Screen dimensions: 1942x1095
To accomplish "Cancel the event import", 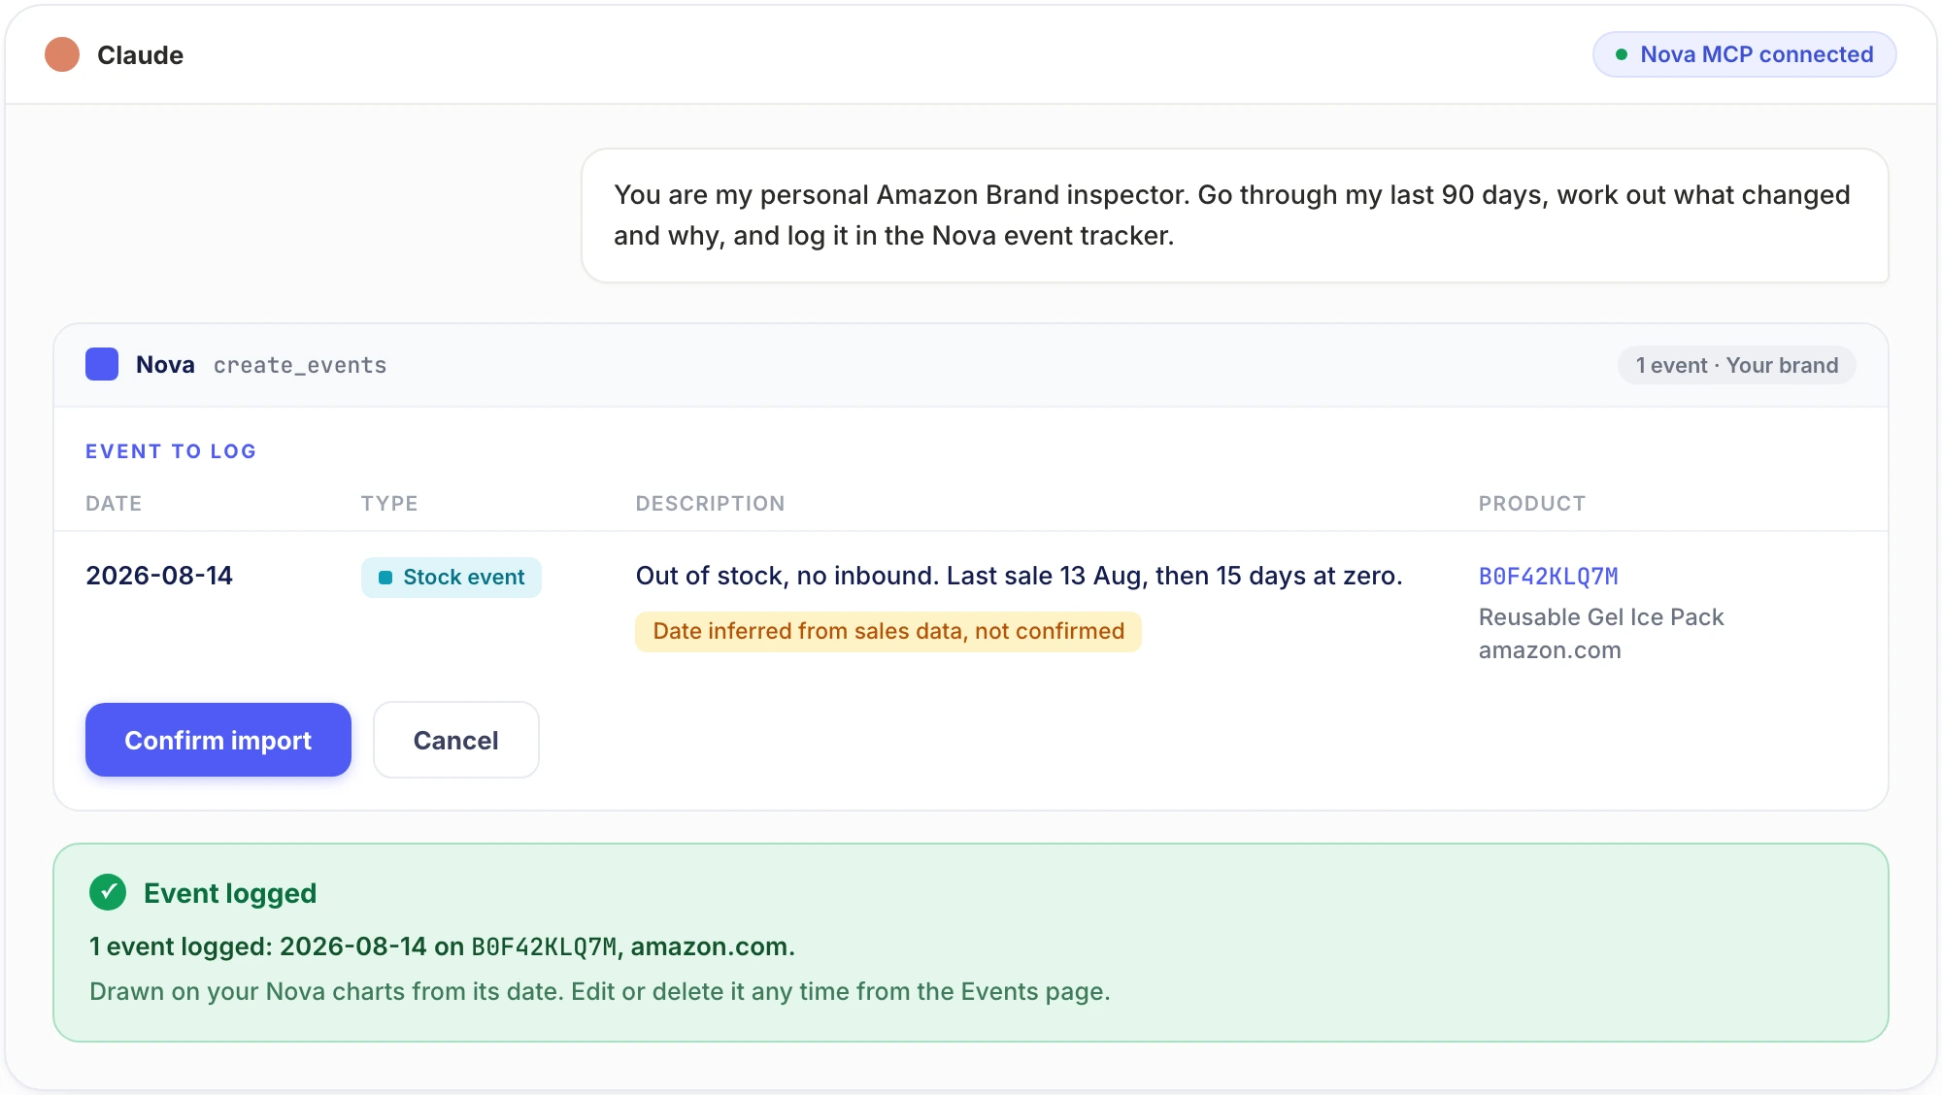I will click(456, 740).
